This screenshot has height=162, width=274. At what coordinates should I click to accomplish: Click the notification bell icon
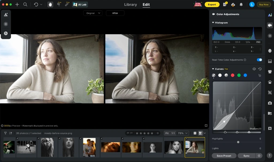click(241, 5)
